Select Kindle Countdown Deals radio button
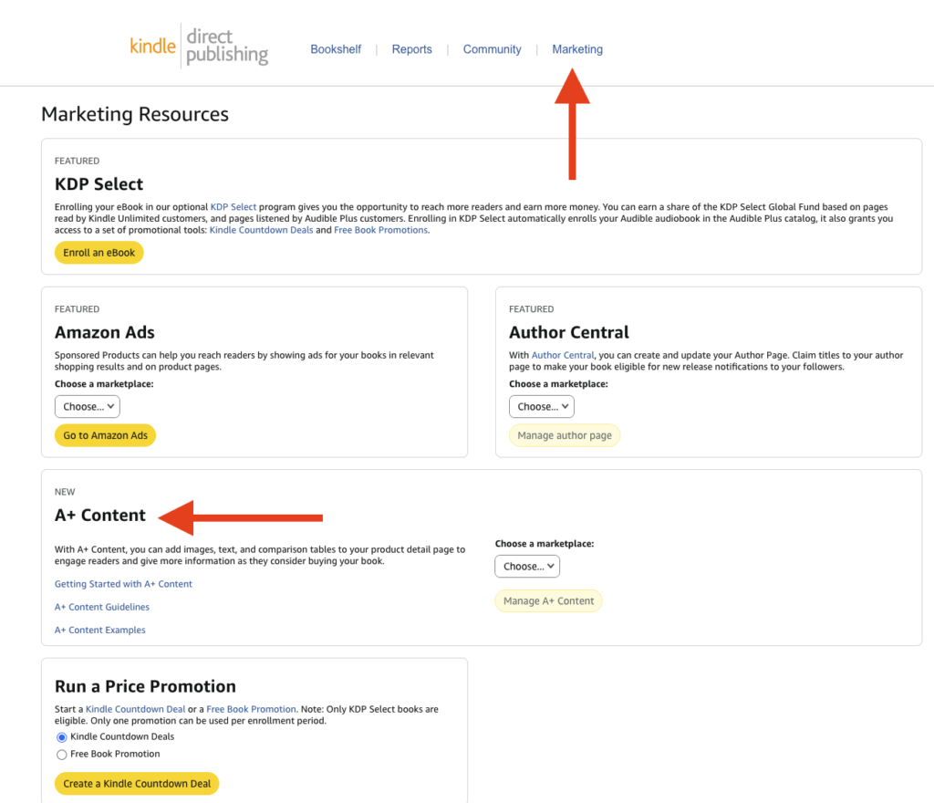 61,737
